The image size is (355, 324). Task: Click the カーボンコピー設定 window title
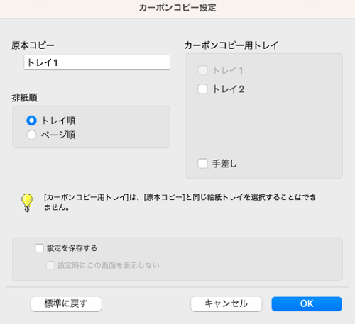click(x=177, y=8)
